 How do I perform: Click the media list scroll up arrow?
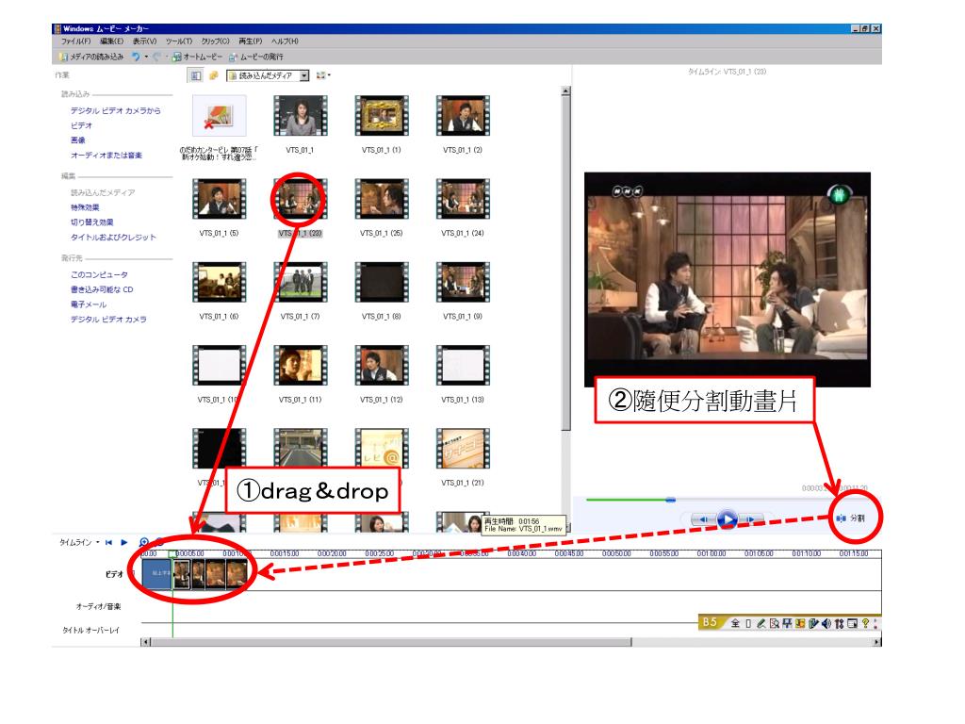565,91
